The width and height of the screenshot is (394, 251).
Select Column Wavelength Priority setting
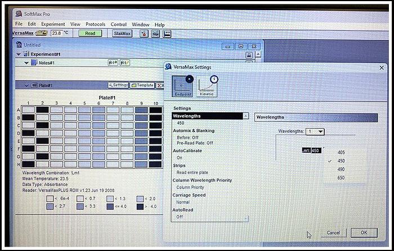tap(202, 180)
